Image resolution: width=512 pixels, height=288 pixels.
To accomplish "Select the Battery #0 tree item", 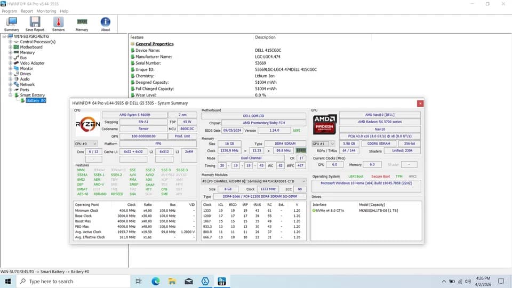I will [36, 100].
